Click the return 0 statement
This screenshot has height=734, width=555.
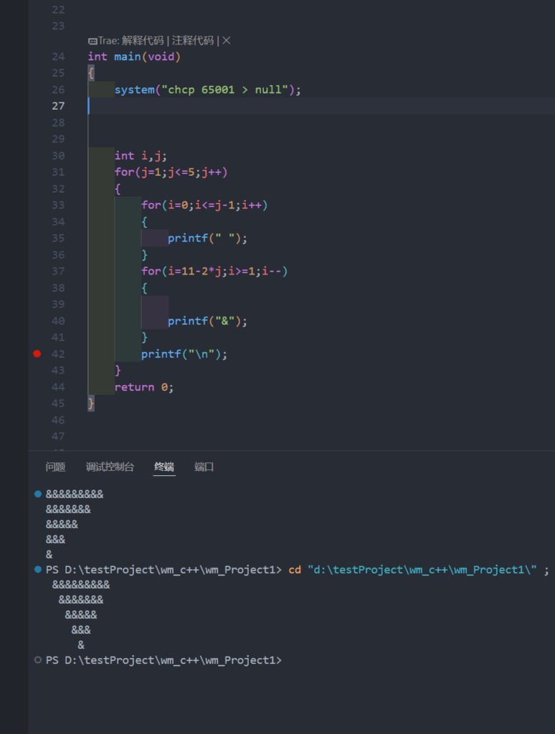[x=143, y=387]
